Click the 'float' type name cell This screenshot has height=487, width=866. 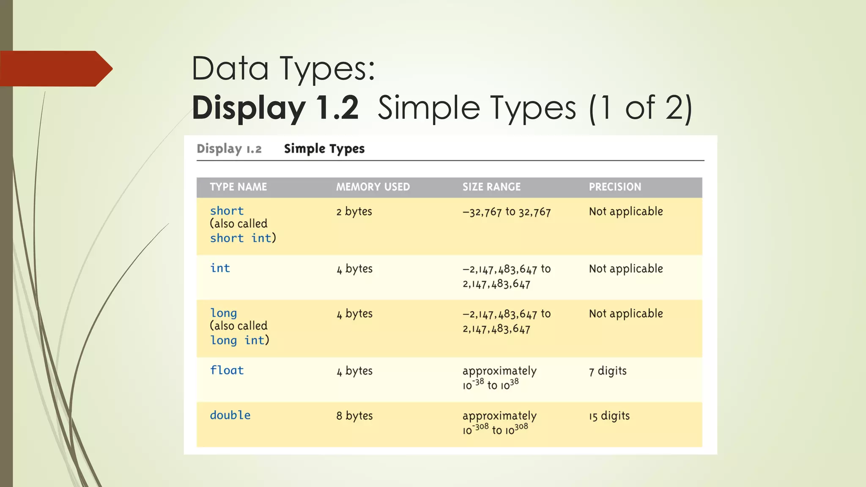[227, 370]
